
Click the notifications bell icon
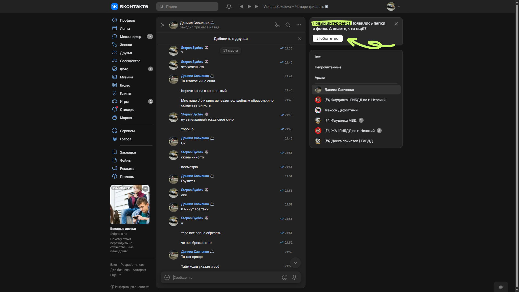[229, 6]
